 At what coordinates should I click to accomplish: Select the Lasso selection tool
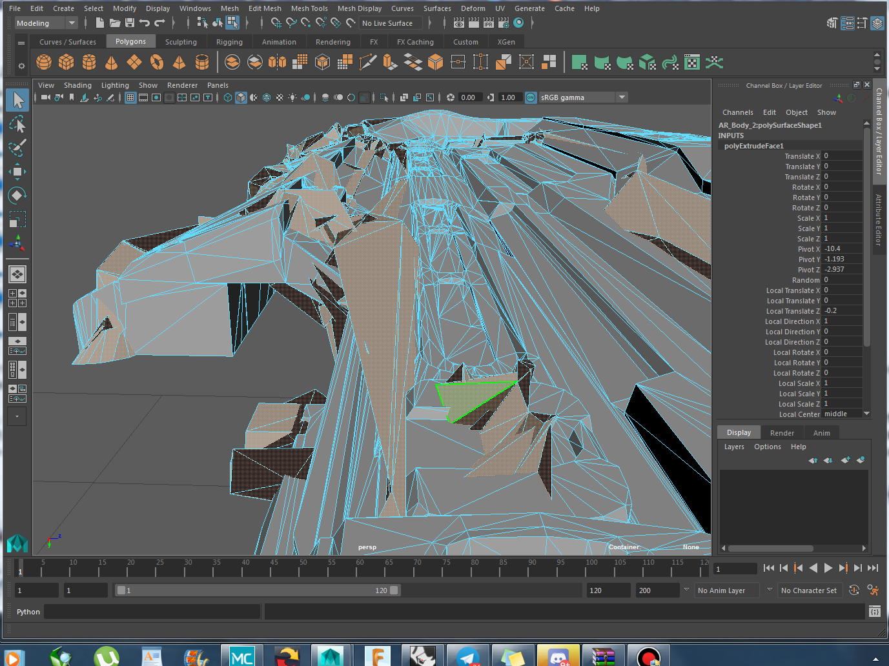[x=17, y=124]
